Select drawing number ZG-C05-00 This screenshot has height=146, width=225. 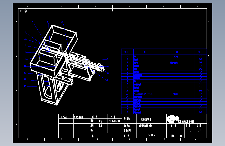(153, 135)
